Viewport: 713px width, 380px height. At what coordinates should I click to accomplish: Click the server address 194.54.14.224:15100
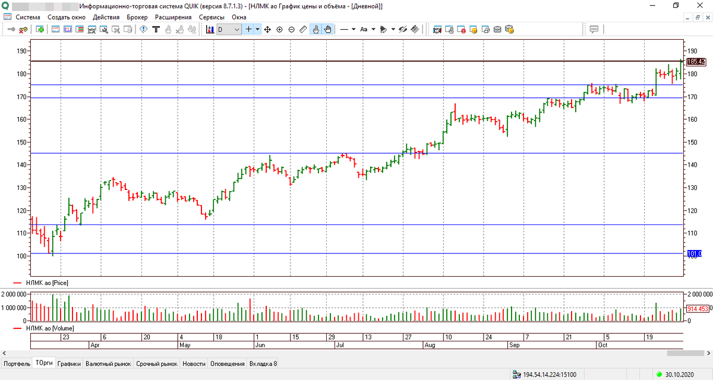(550, 375)
